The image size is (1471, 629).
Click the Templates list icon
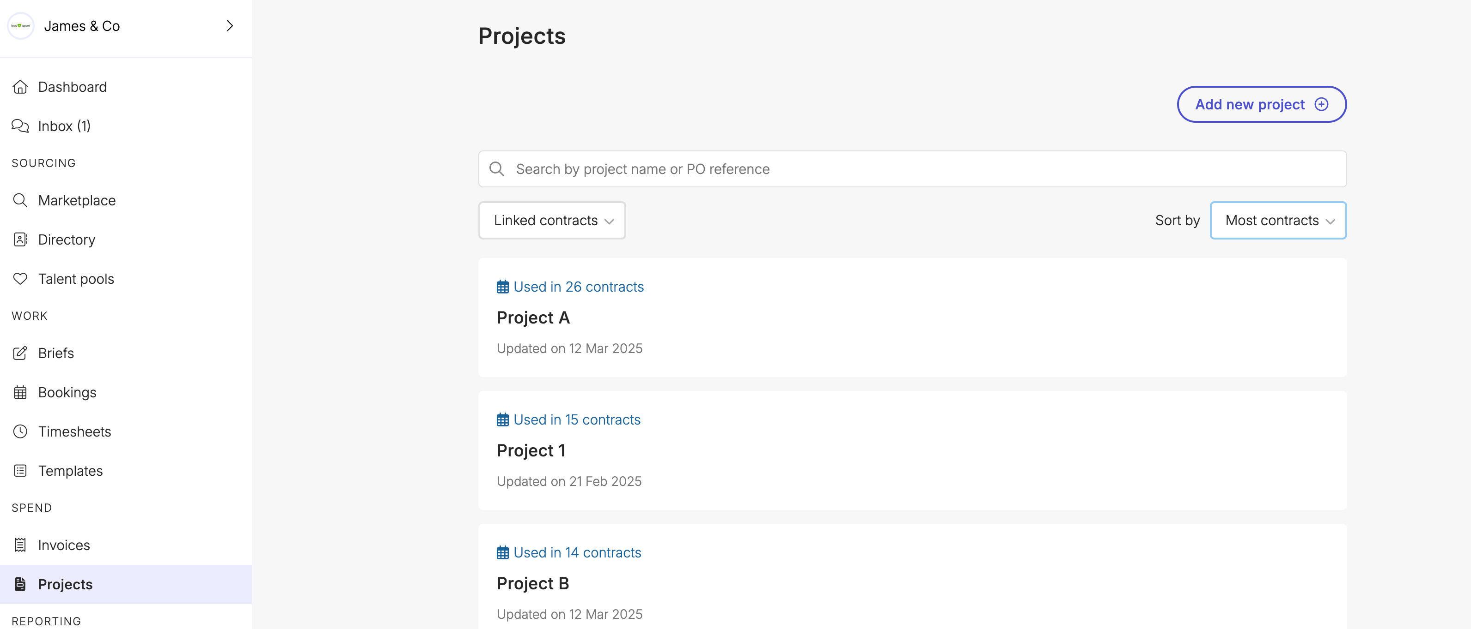[x=20, y=471]
